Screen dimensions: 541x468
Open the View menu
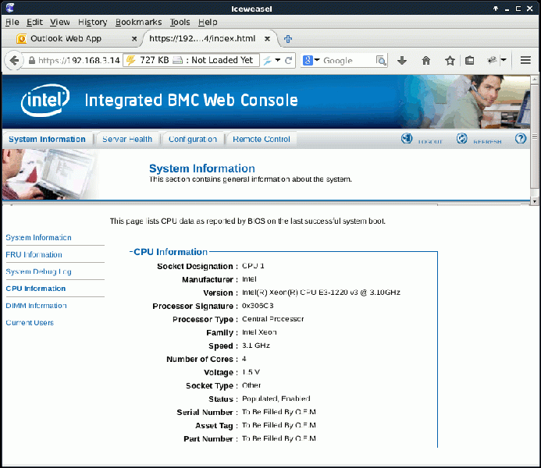60,22
